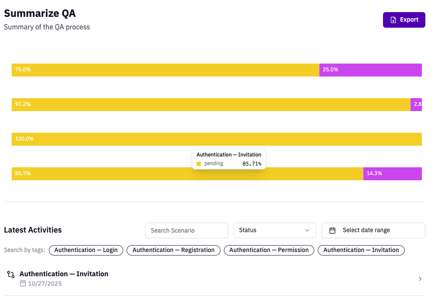Image resolution: width=434 pixels, height=297 pixels.
Task: Click the Export button
Action: [x=404, y=20]
